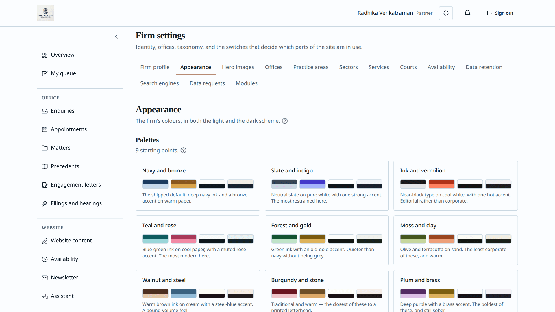555x312 pixels.
Task: Click the vermilion swatch in Ink and vermilion
Action: (441, 184)
